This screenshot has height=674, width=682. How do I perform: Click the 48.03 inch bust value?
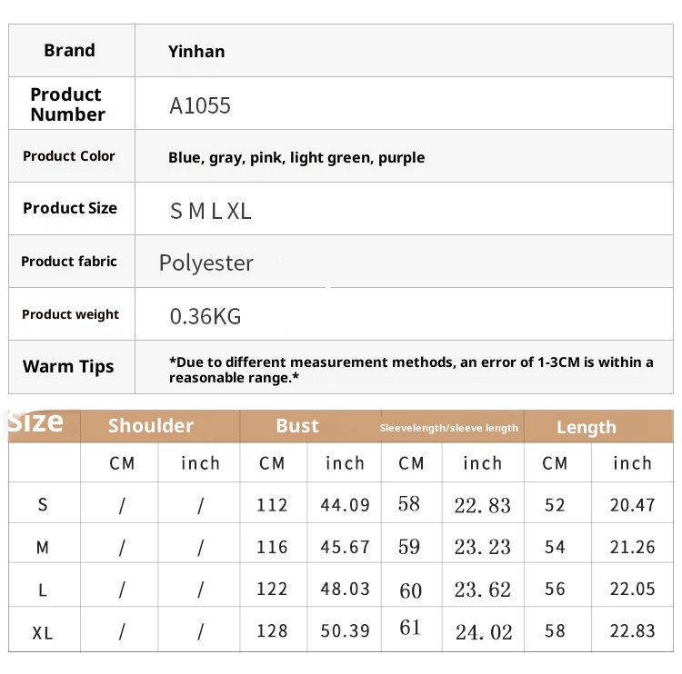coord(346,589)
